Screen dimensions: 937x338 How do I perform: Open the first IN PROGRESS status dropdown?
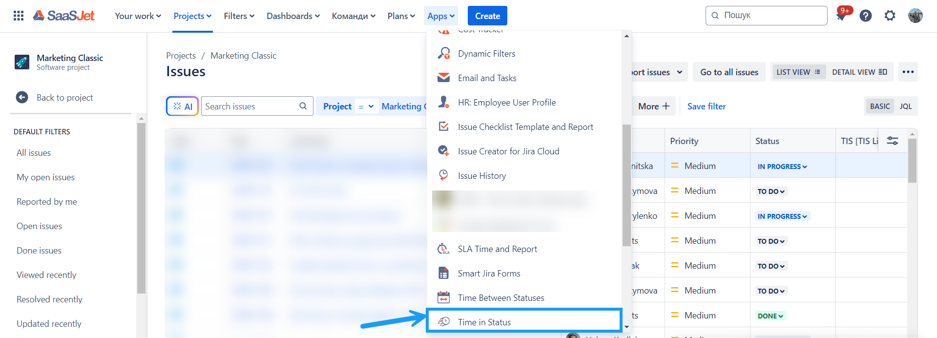pos(782,166)
